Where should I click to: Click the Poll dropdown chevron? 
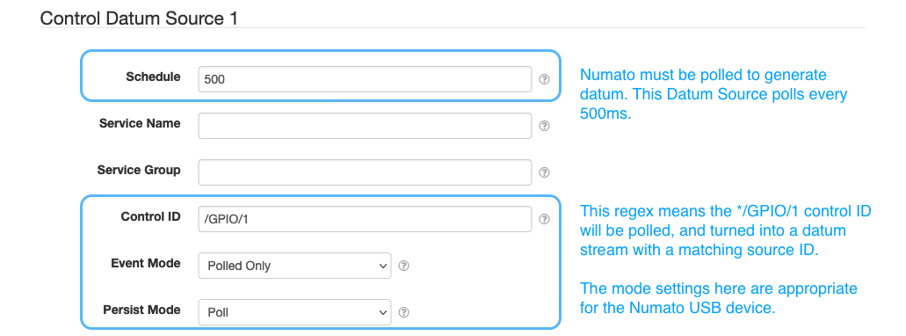[x=381, y=313]
